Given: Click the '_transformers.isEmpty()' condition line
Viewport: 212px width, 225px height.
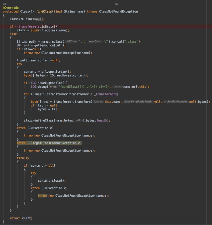Looking at the screenshot, I should (34, 27).
